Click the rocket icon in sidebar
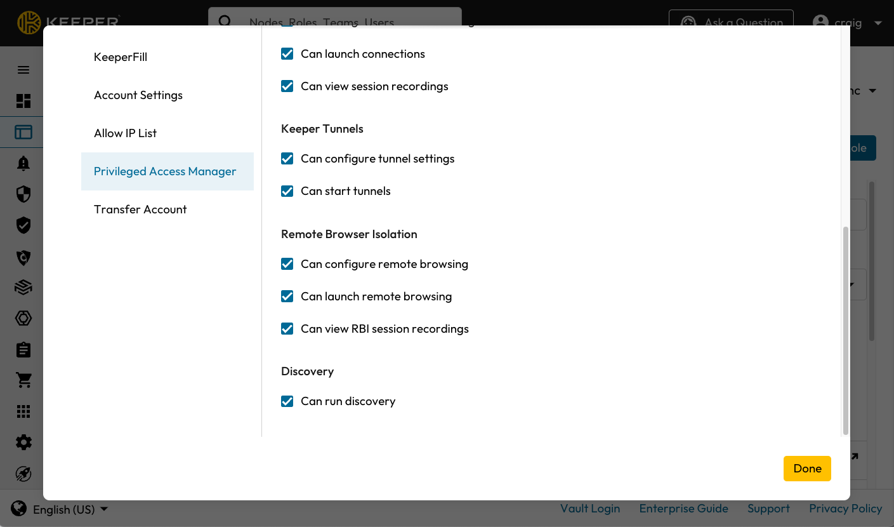Screen dimensions: 894x527 tap(23, 474)
